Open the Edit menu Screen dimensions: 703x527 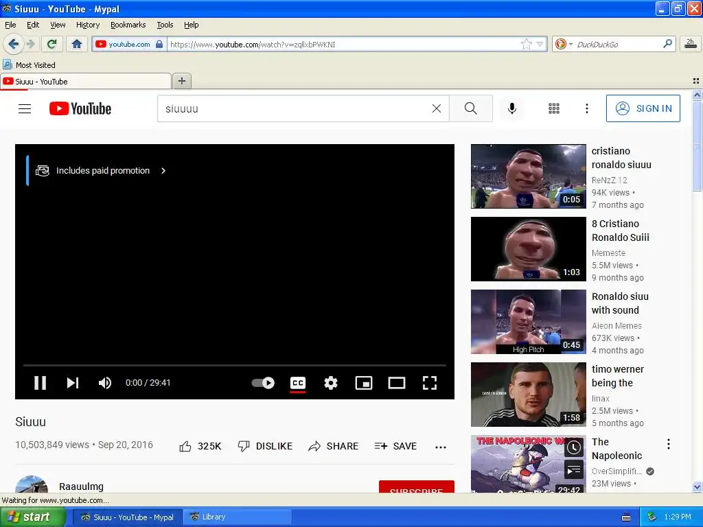pos(33,25)
